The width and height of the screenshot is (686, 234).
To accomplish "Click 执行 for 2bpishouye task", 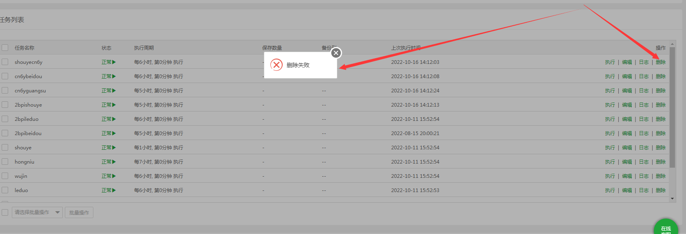I will [610, 105].
